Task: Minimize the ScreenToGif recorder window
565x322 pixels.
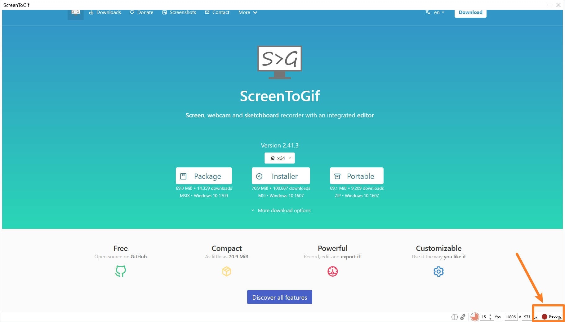Action: 549,5
